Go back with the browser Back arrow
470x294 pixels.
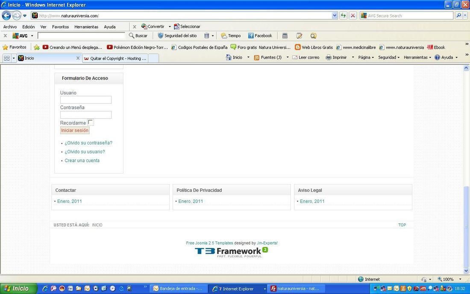click(x=6, y=15)
